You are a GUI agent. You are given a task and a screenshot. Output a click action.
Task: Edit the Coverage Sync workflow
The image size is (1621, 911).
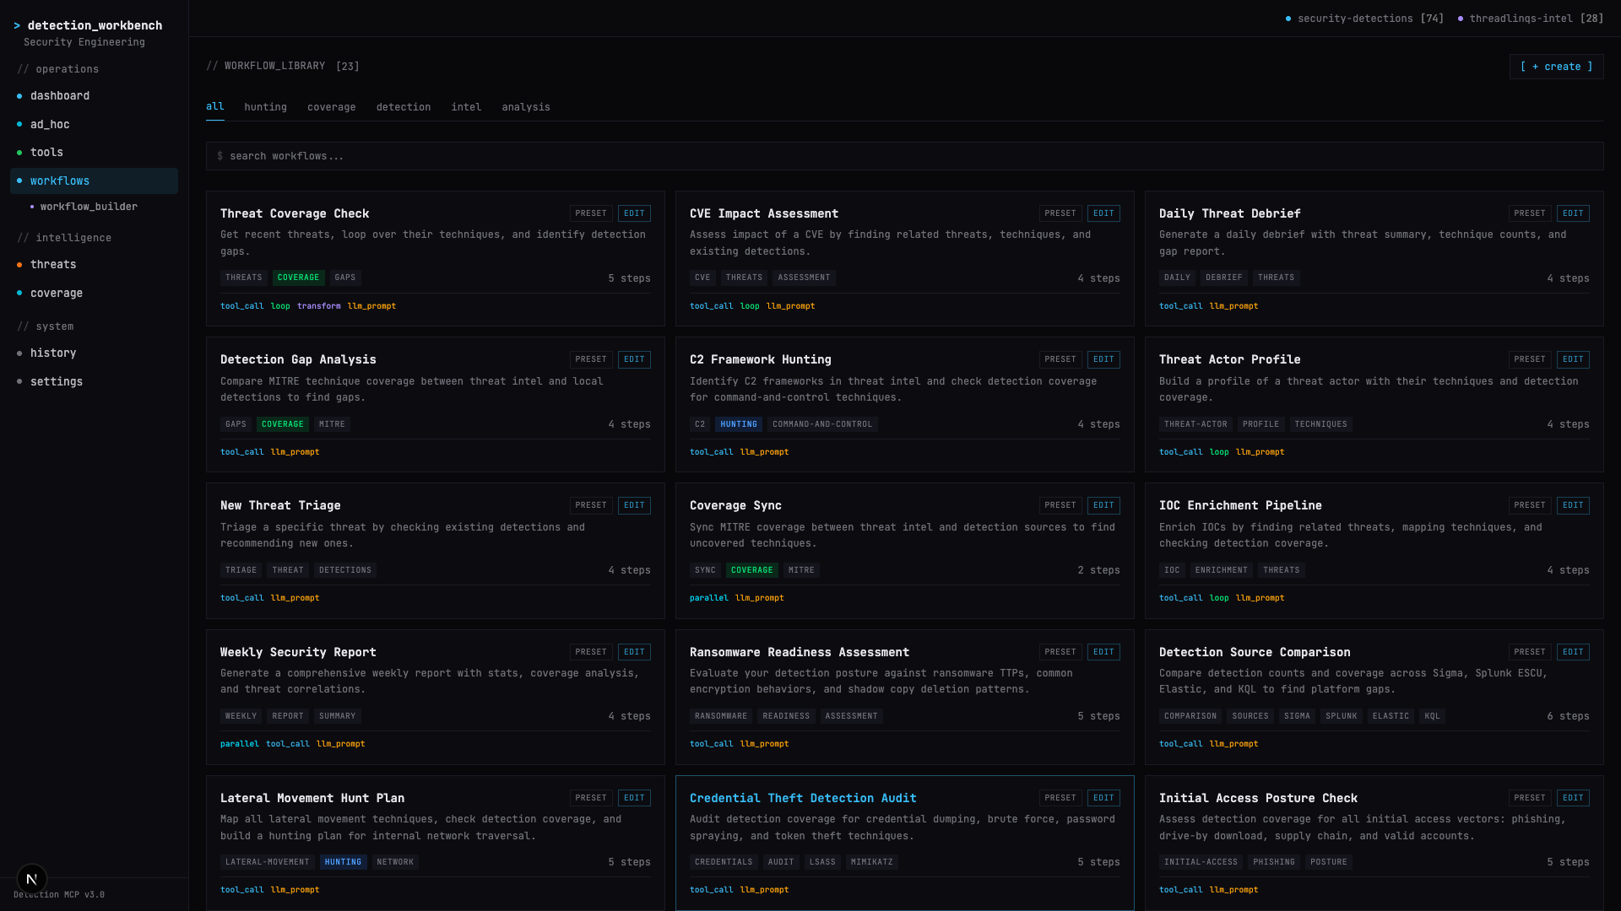click(1103, 505)
